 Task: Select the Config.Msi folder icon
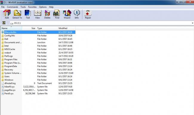pos(3,36)
